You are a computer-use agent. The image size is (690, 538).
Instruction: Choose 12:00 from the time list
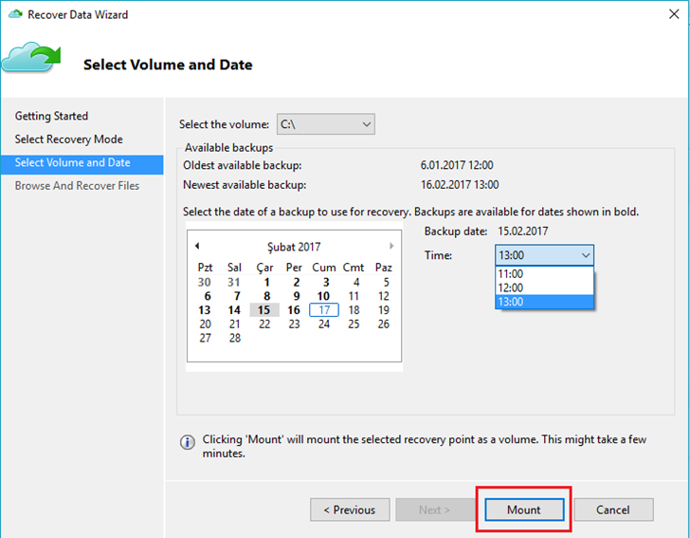544,288
